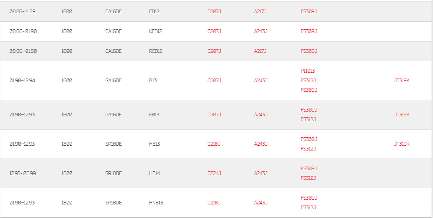Open JT319K in the EB13 row
433x218 pixels.
coord(401,115)
